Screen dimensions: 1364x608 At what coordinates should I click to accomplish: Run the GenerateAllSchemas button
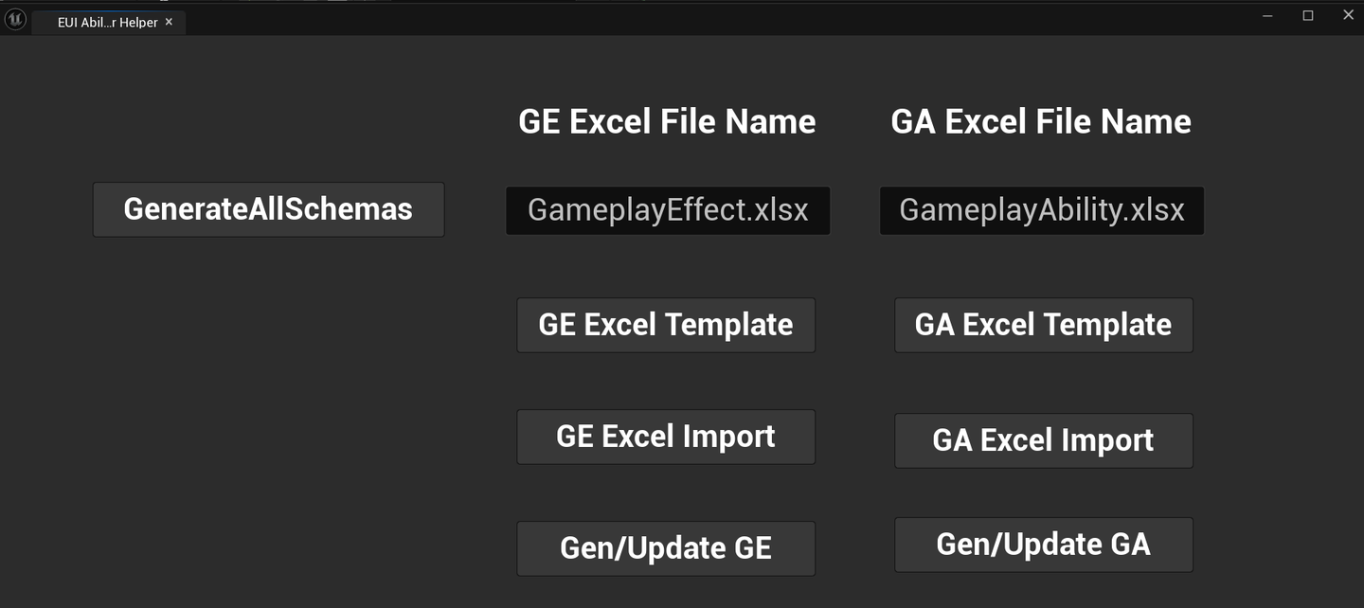click(x=268, y=209)
